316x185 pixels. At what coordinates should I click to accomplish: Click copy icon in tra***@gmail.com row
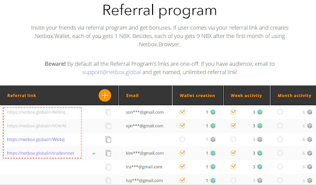click(x=108, y=167)
